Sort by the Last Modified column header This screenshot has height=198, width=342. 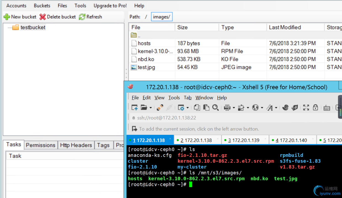click(295, 27)
